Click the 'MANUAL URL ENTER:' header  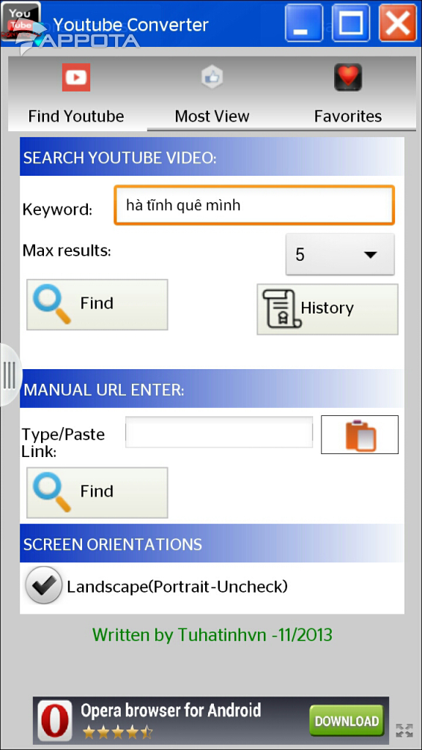(104, 390)
